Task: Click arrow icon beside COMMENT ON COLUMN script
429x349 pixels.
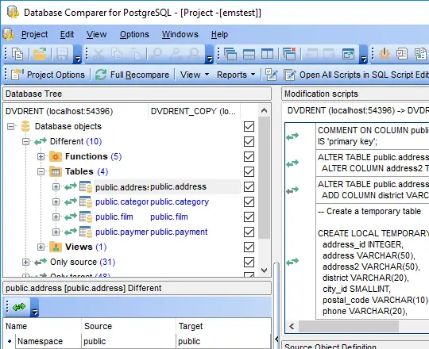Action: coord(292,136)
